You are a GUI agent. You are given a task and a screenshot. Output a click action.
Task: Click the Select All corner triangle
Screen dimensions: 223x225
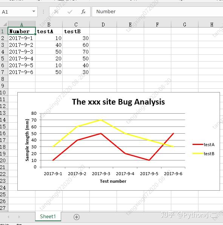pyautogui.click(x=5, y=24)
